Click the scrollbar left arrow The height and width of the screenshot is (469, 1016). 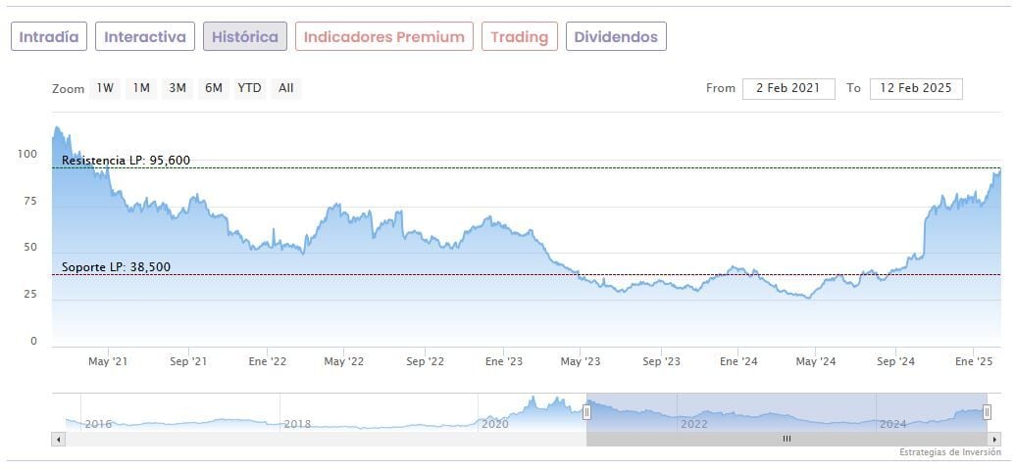pos(58,440)
